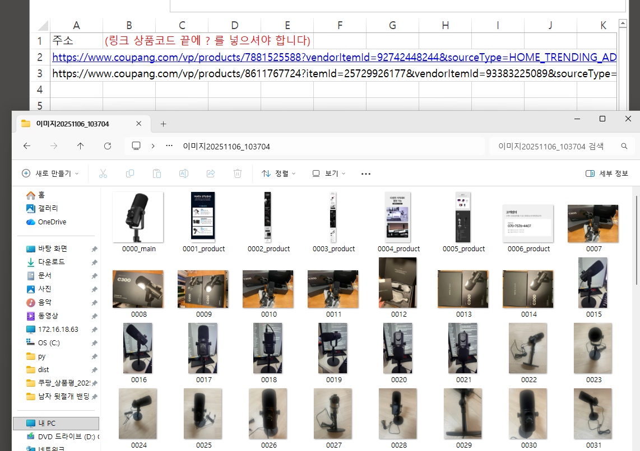The image size is (640, 451).
Task: Click the Copy icon in Explorer toolbar
Action: point(130,173)
